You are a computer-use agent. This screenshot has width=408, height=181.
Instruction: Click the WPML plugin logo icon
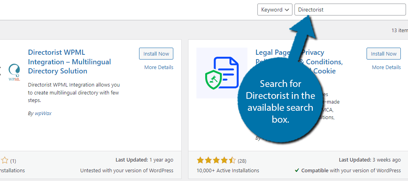(14, 73)
